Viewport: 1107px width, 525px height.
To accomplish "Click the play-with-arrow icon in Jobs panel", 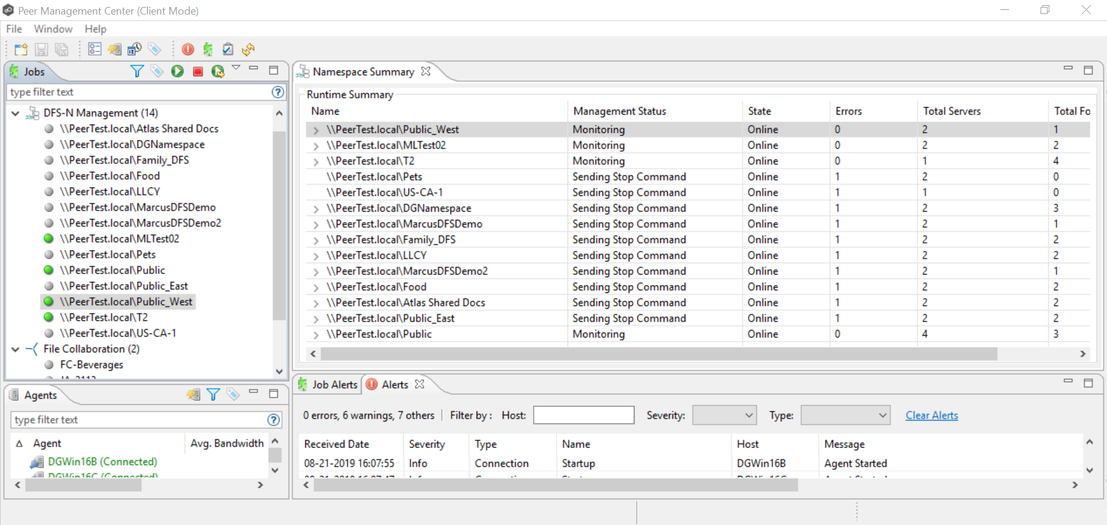I will (218, 71).
